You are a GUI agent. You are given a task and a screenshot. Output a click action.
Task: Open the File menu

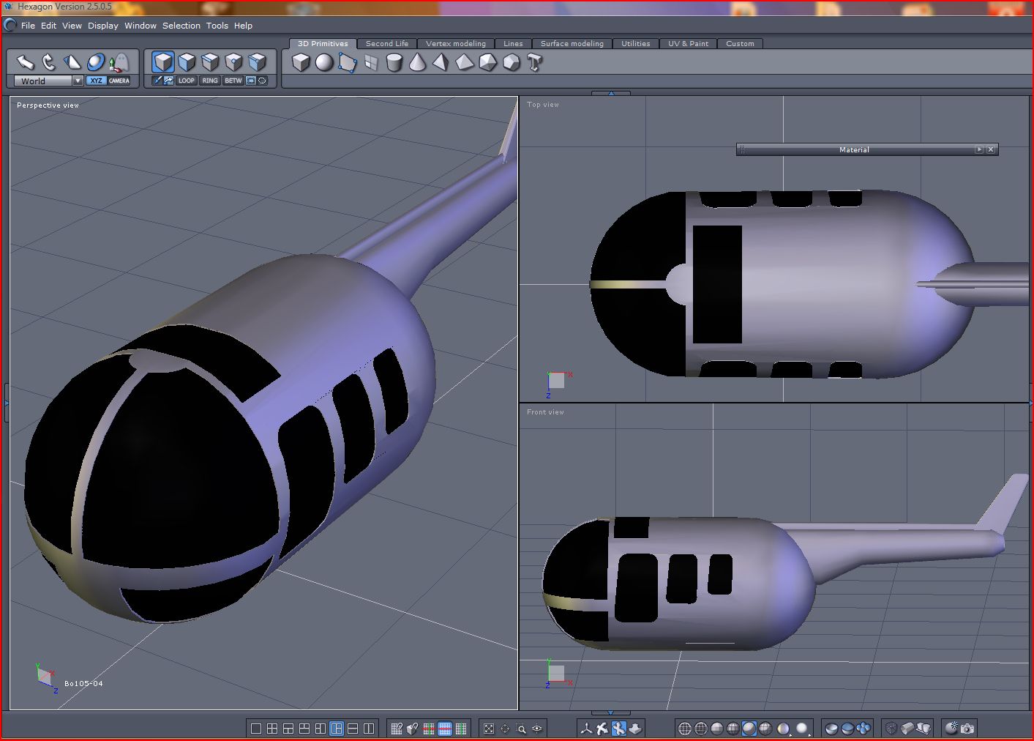pos(28,26)
